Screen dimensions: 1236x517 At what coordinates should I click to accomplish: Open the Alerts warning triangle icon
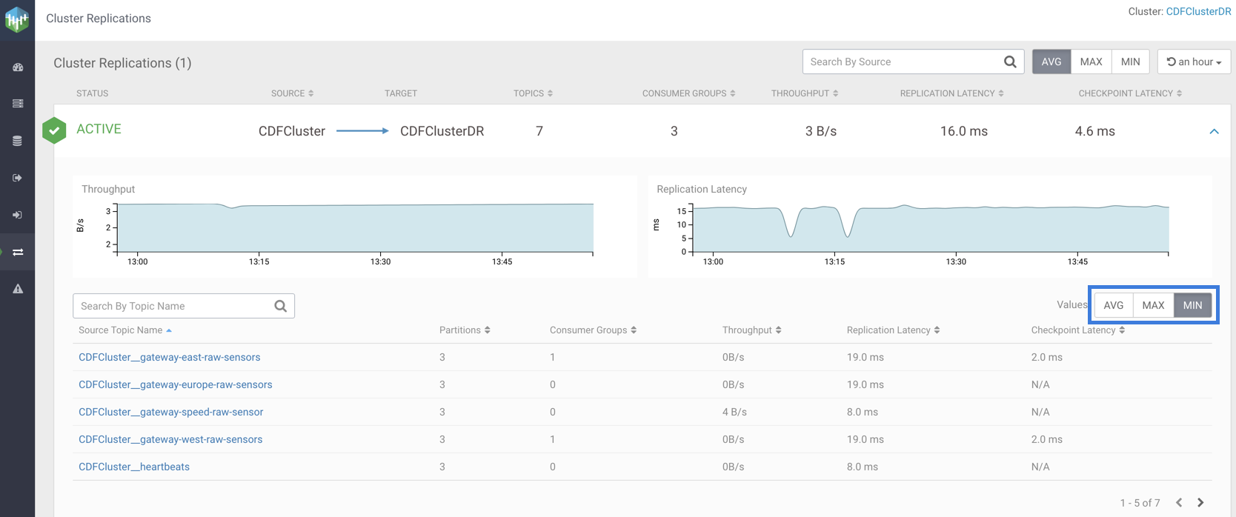pos(18,289)
